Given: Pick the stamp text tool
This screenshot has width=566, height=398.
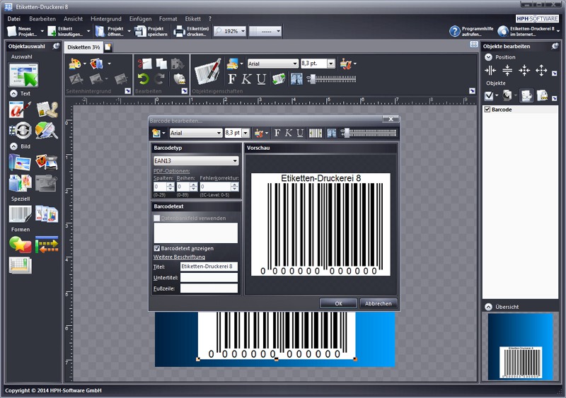Looking at the screenshot, I should pyautogui.click(x=47, y=110).
